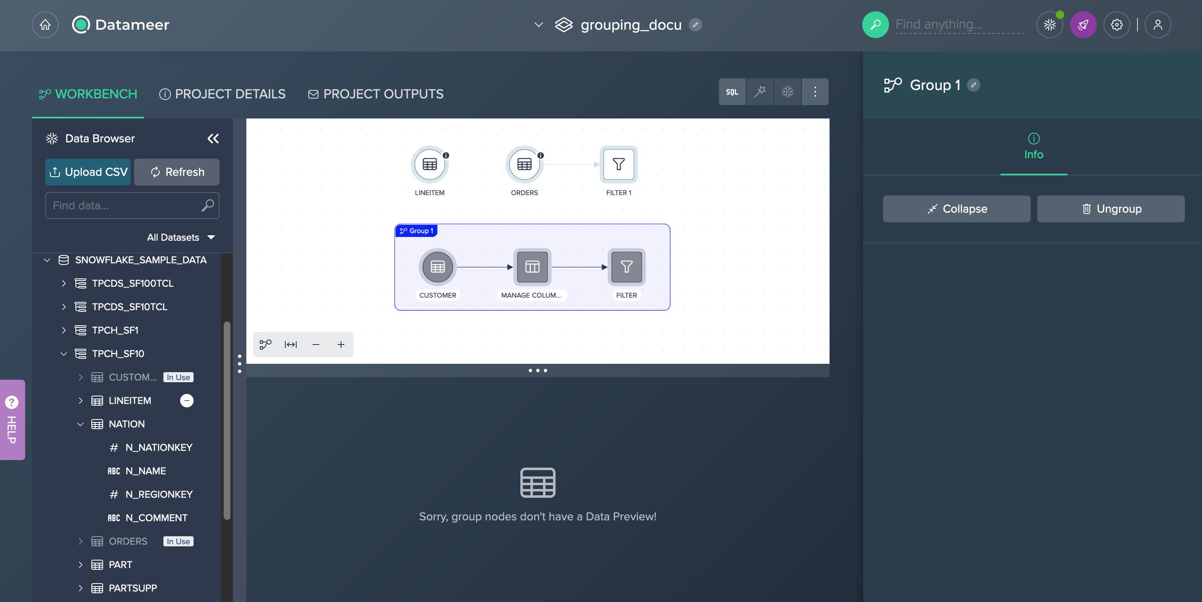Fit the canvas to width

[x=291, y=345]
